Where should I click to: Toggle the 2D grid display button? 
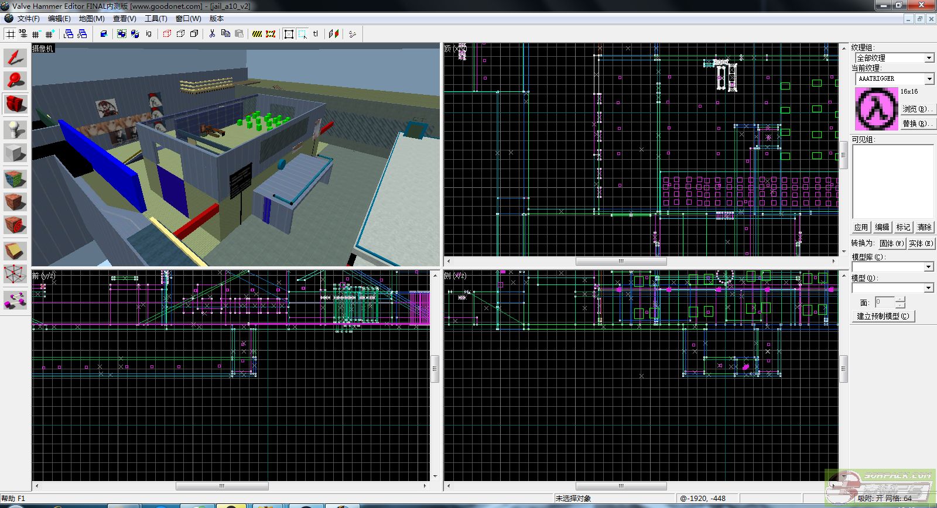coord(11,34)
